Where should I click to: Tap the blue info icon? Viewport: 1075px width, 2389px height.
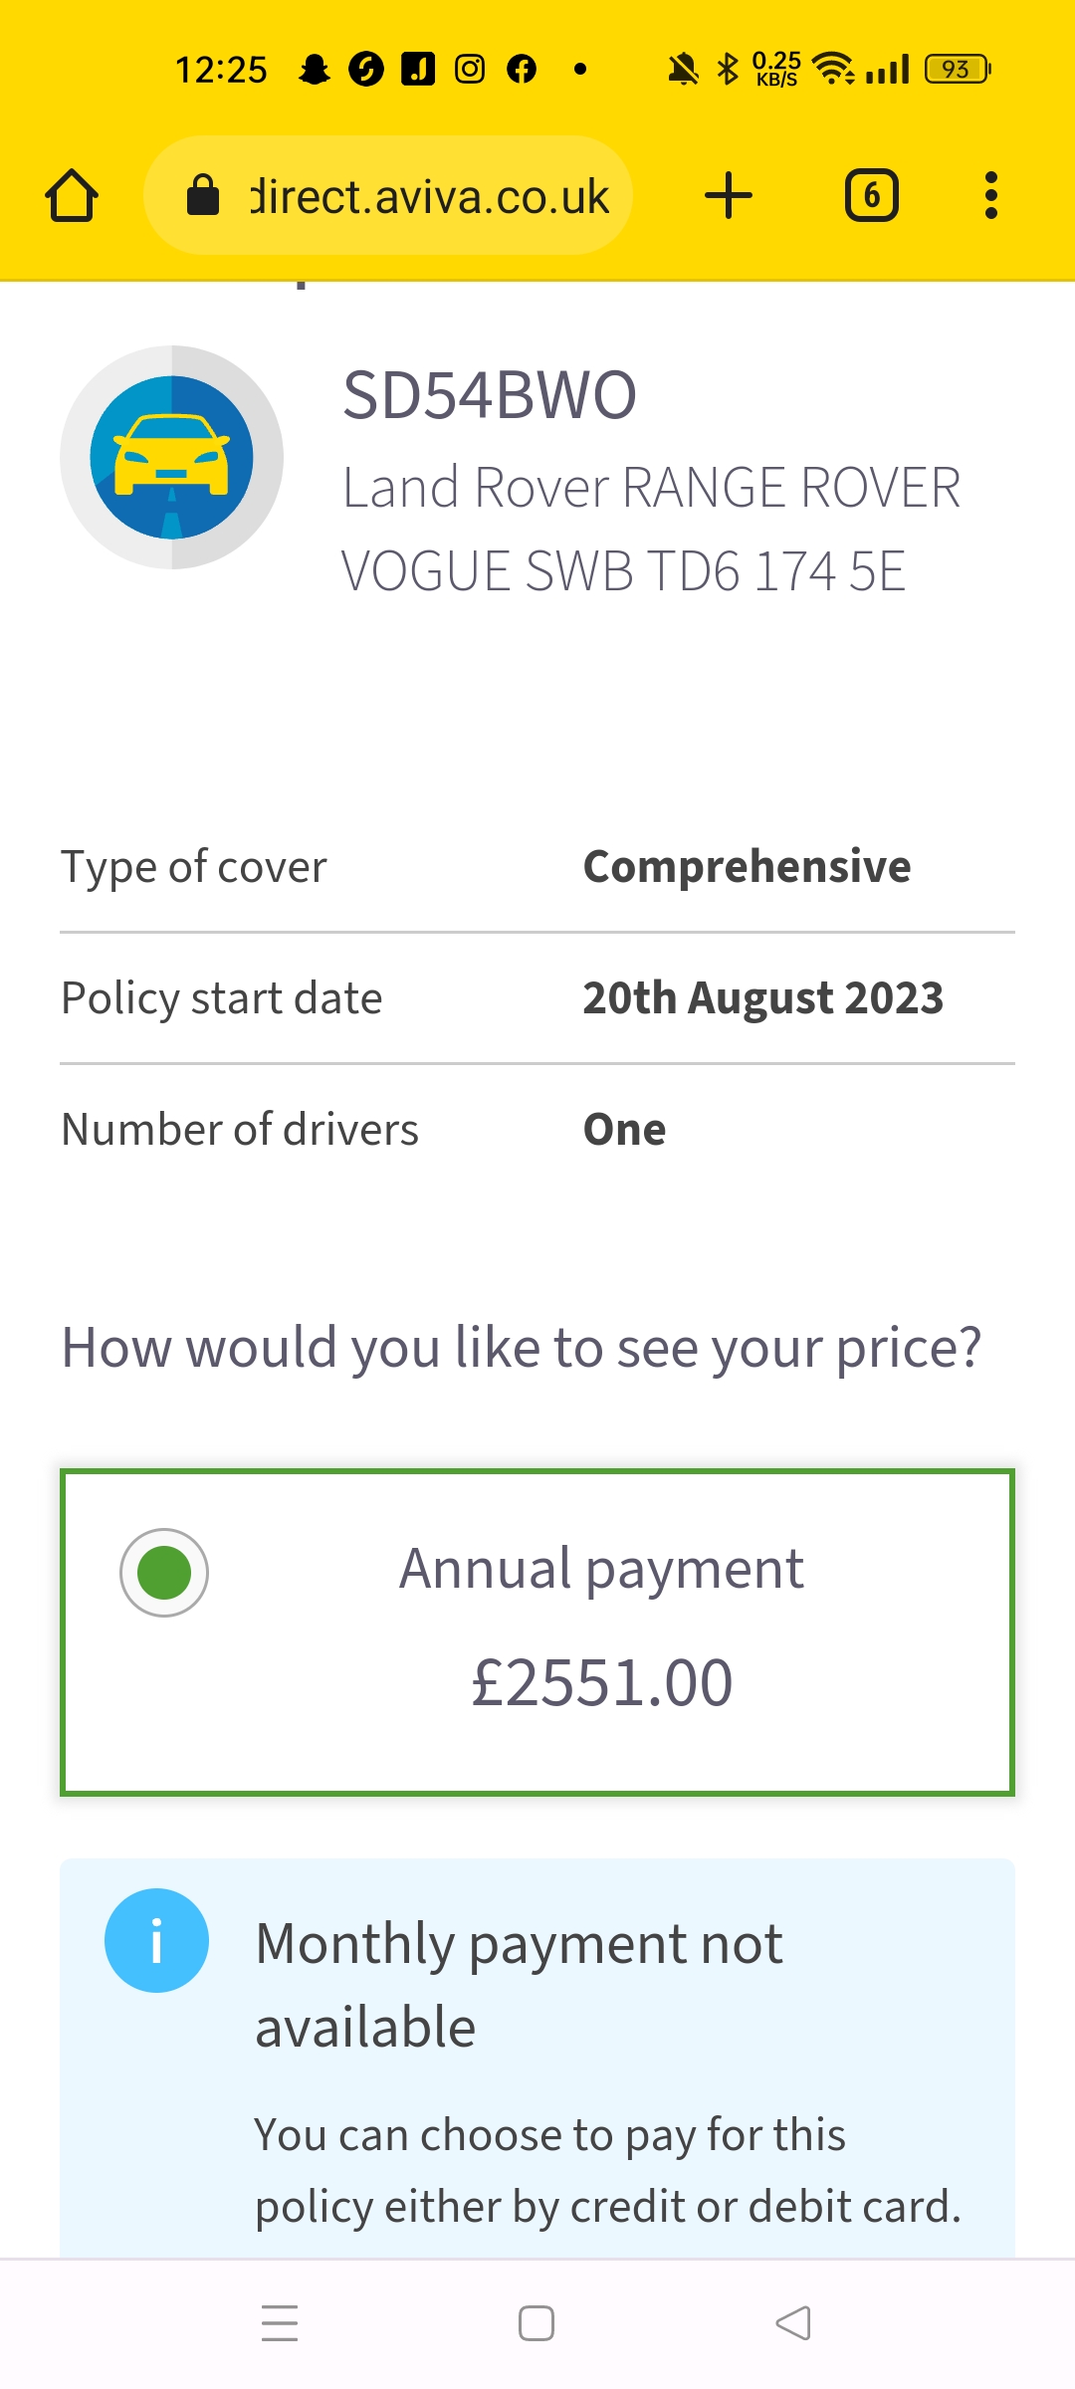coord(156,1940)
